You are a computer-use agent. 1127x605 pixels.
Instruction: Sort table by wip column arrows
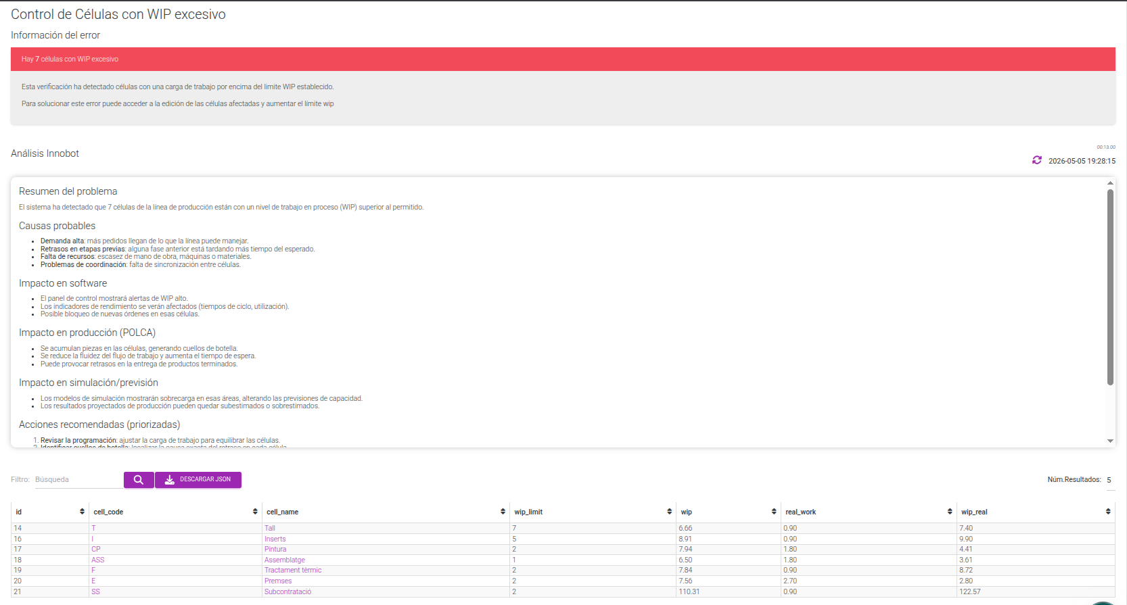(x=774, y=512)
